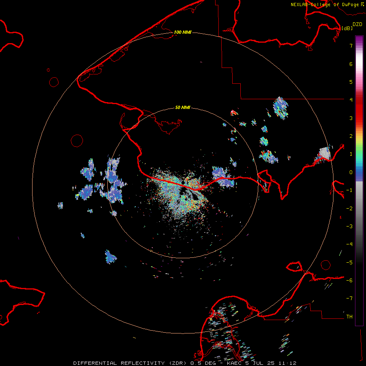Image resolution: width=366 pixels, height=366 pixels.
Task: Click the 4 value on color scale
Action: click(x=351, y=100)
